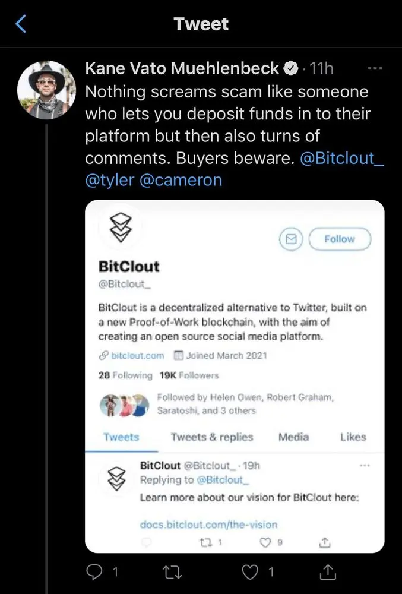The image size is (402, 594).
Task: Select the Media tab on BitClout profile
Action: 293,437
